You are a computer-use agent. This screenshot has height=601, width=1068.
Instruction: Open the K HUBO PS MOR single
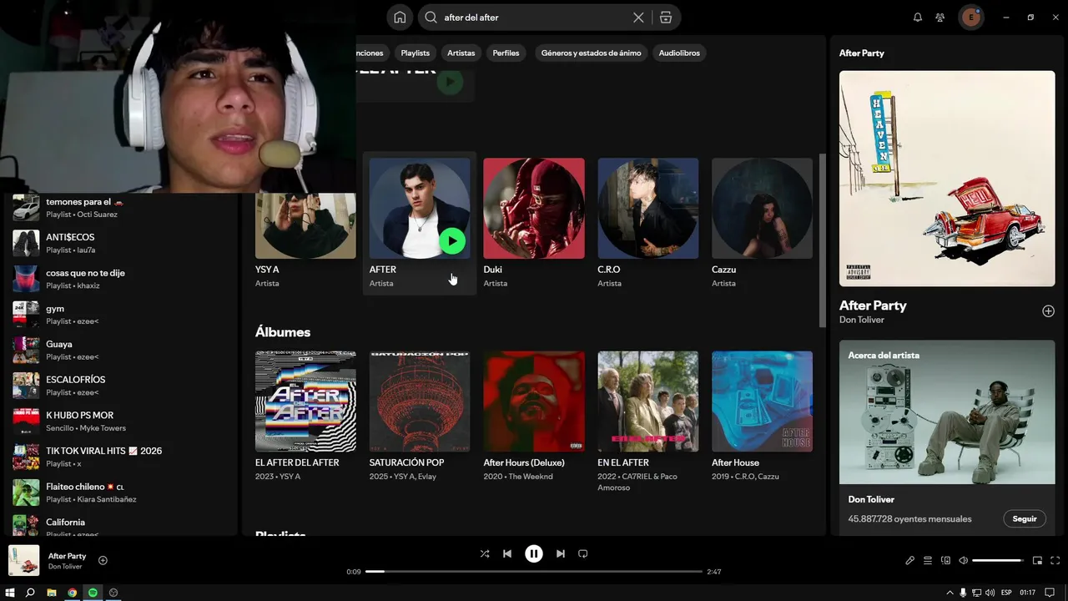(121, 422)
